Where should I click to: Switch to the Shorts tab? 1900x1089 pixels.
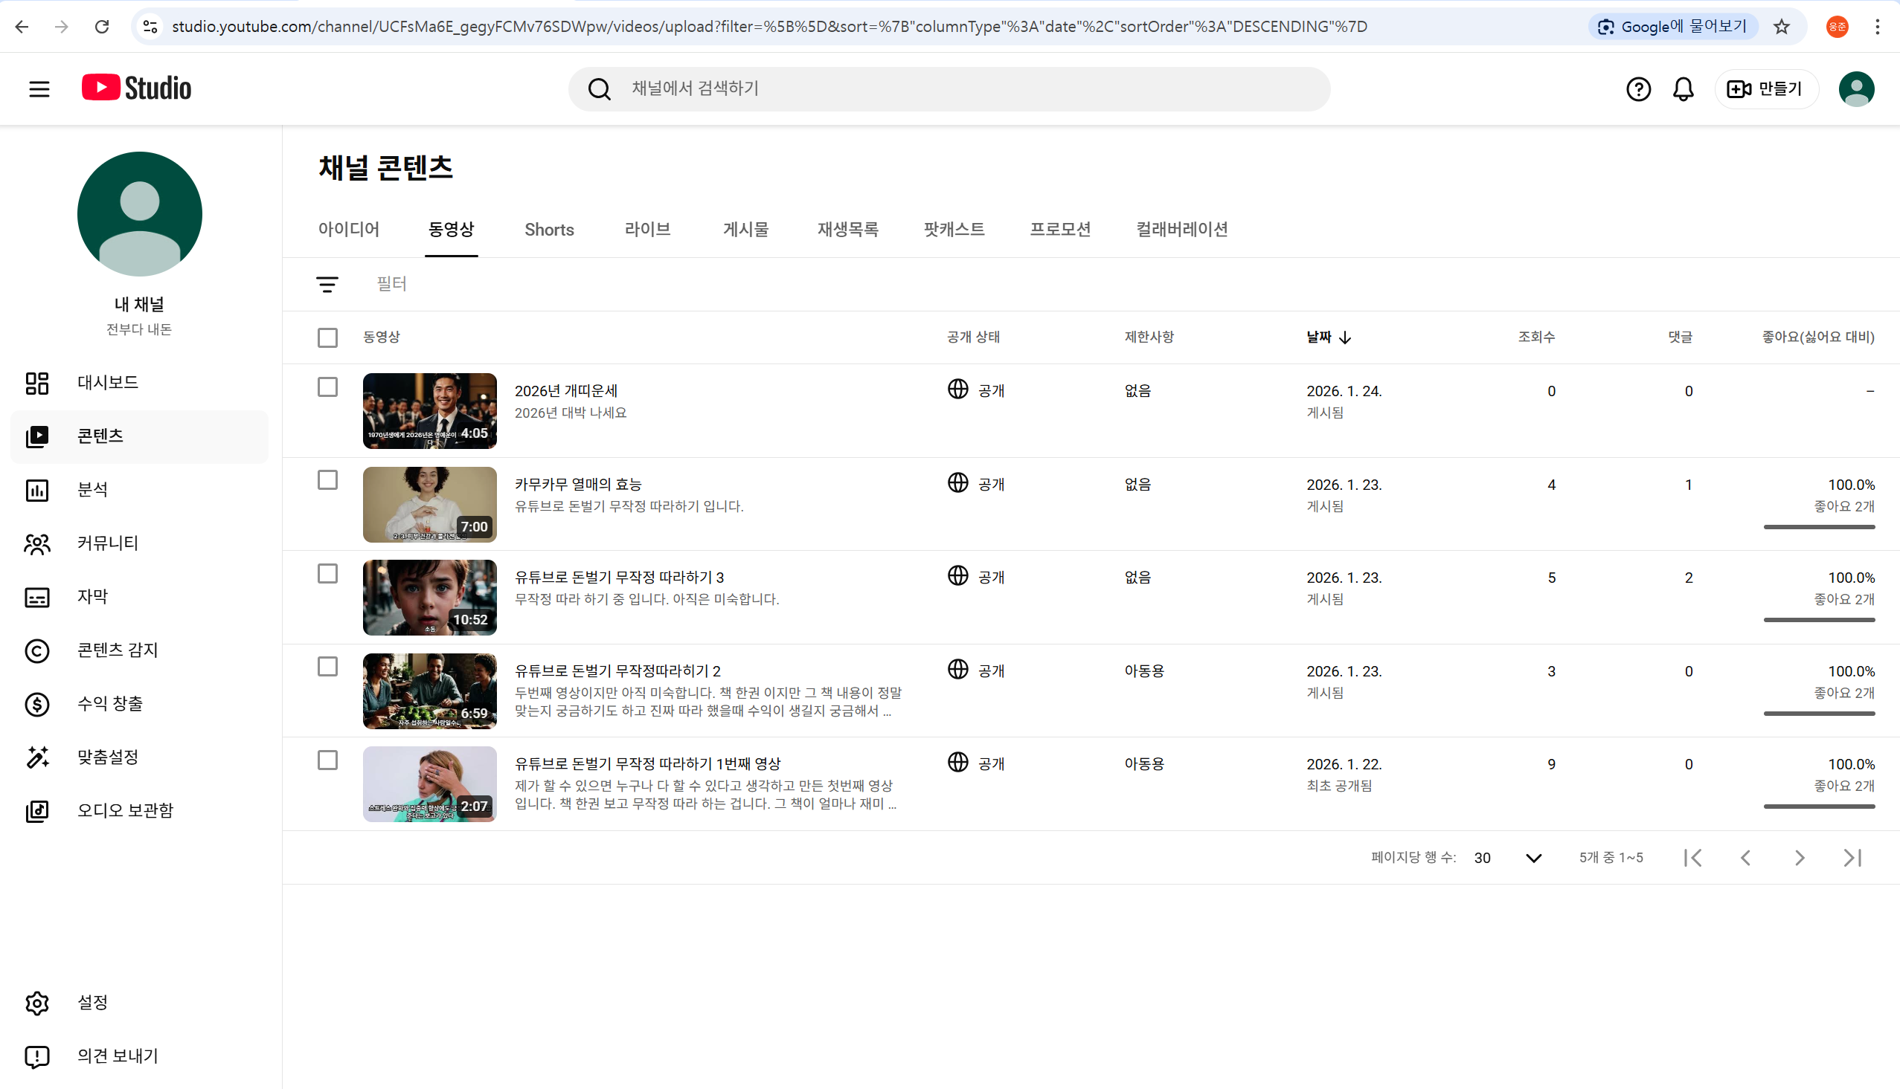pyautogui.click(x=548, y=230)
